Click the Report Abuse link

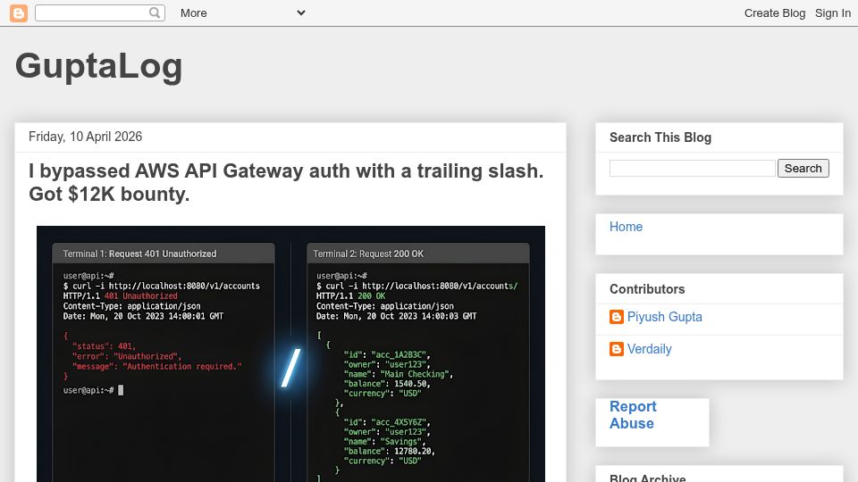pyautogui.click(x=633, y=415)
